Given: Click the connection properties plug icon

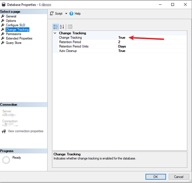Looking at the screenshot, I should pyautogui.click(x=4, y=131).
